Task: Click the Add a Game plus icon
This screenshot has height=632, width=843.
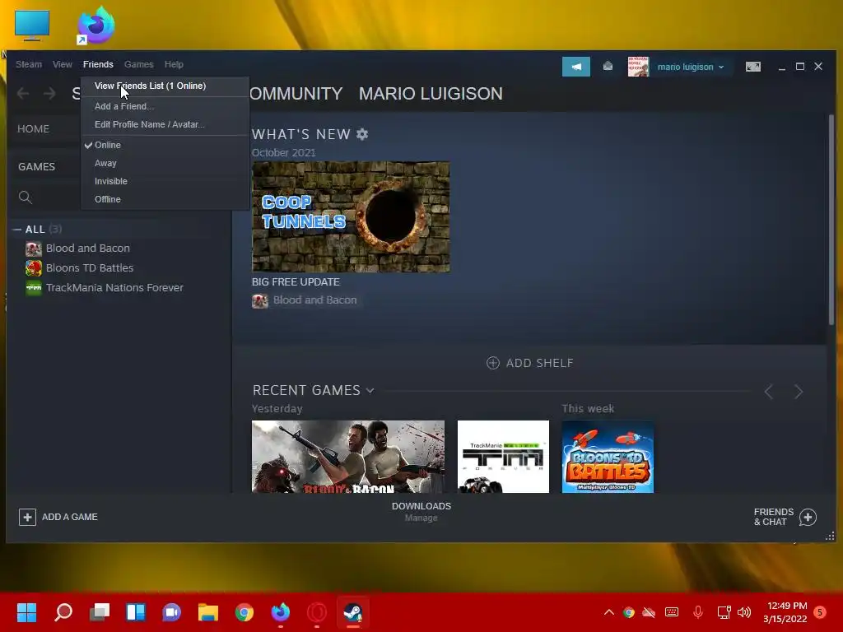Action: [27, 517]
